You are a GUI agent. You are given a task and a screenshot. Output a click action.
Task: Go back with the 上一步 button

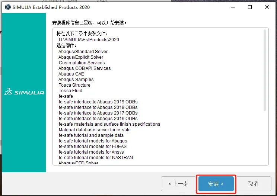pyautogui.click(x=178, y=184)
